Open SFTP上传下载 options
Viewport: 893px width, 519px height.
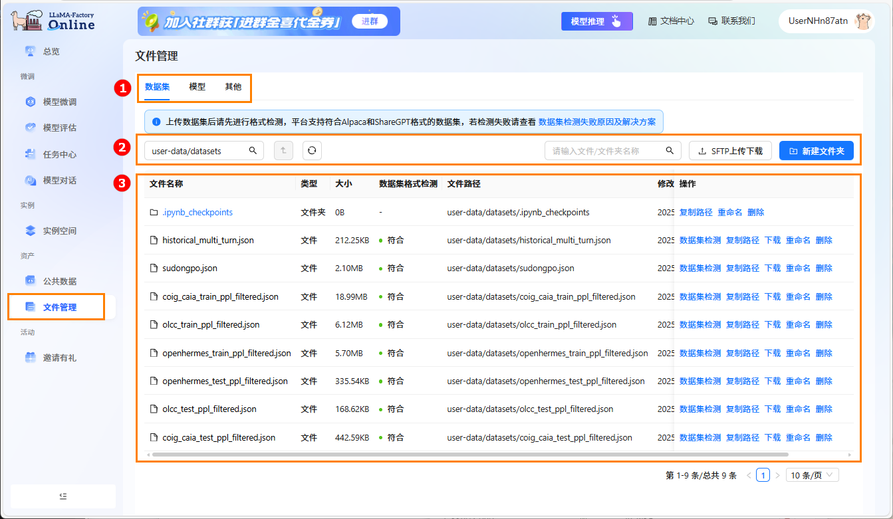tap(729, 150)
